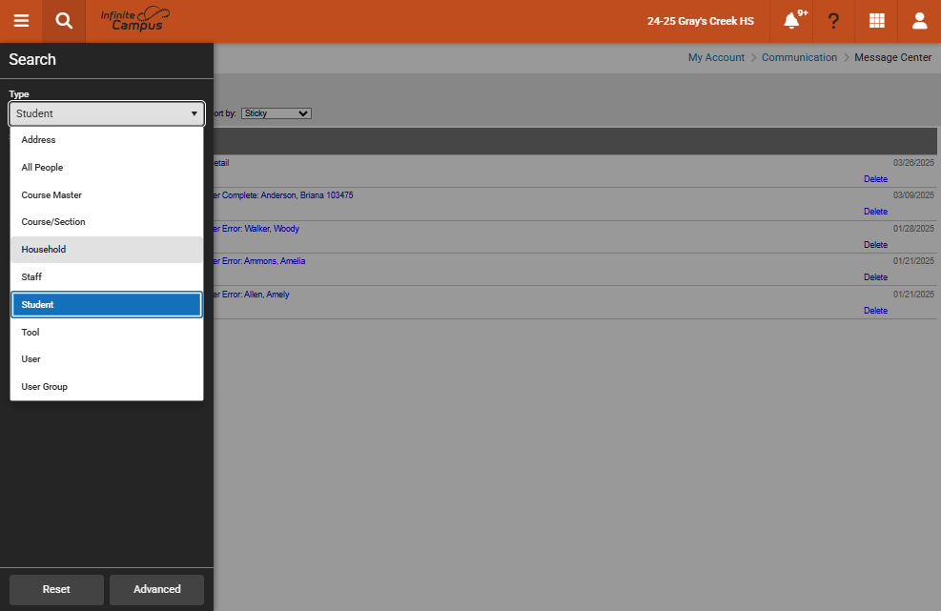Select Tool search type
941x611 pixels.
(107, 332)
